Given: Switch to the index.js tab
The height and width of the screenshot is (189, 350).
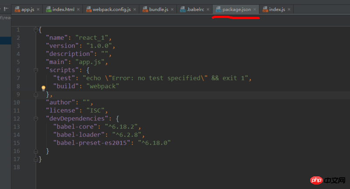Looking at the screenshot, I should tap(276, 9).
